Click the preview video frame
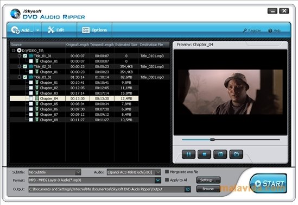Screen dimensions: 298x205 pyautogui.click(x=230, y=92)
